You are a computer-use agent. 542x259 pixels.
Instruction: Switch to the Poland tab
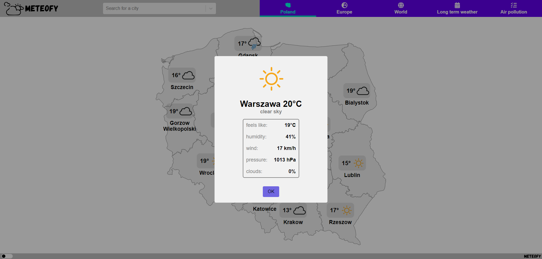coord(288,8)
